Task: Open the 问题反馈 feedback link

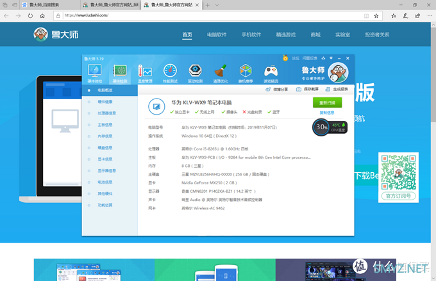Action: [310, 58]
